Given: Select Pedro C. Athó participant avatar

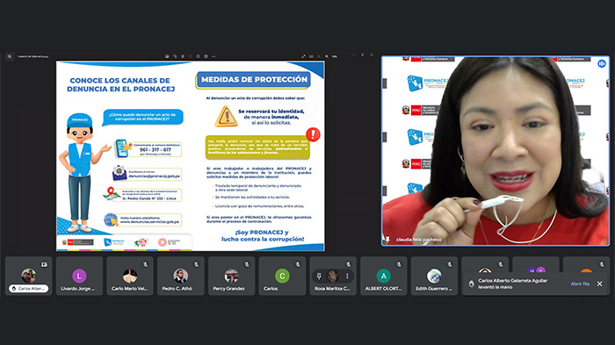Looking at the screenshot, I should 180,276.
